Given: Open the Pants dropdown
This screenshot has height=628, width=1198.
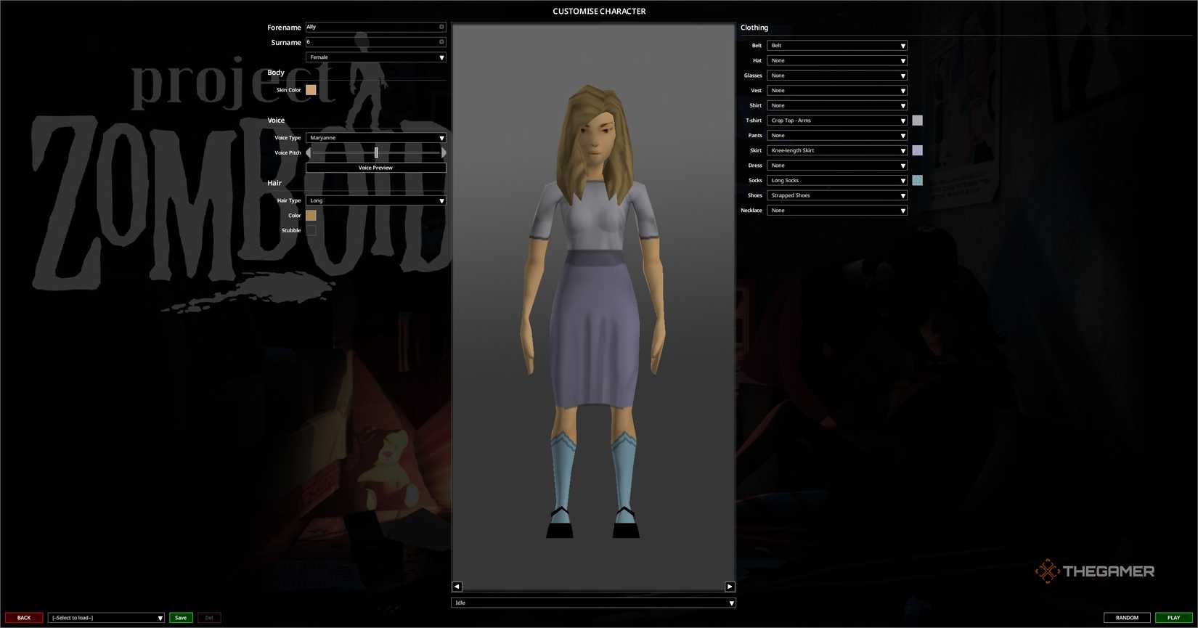Looking at the screenshot, I should click(837, 136).
